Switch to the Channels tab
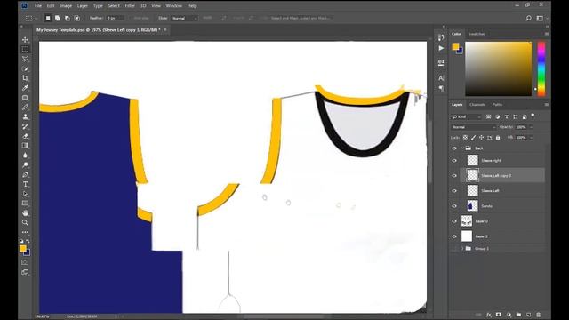Image resolution: width=569 pixels, height=320 pixels. pos(477,105)
